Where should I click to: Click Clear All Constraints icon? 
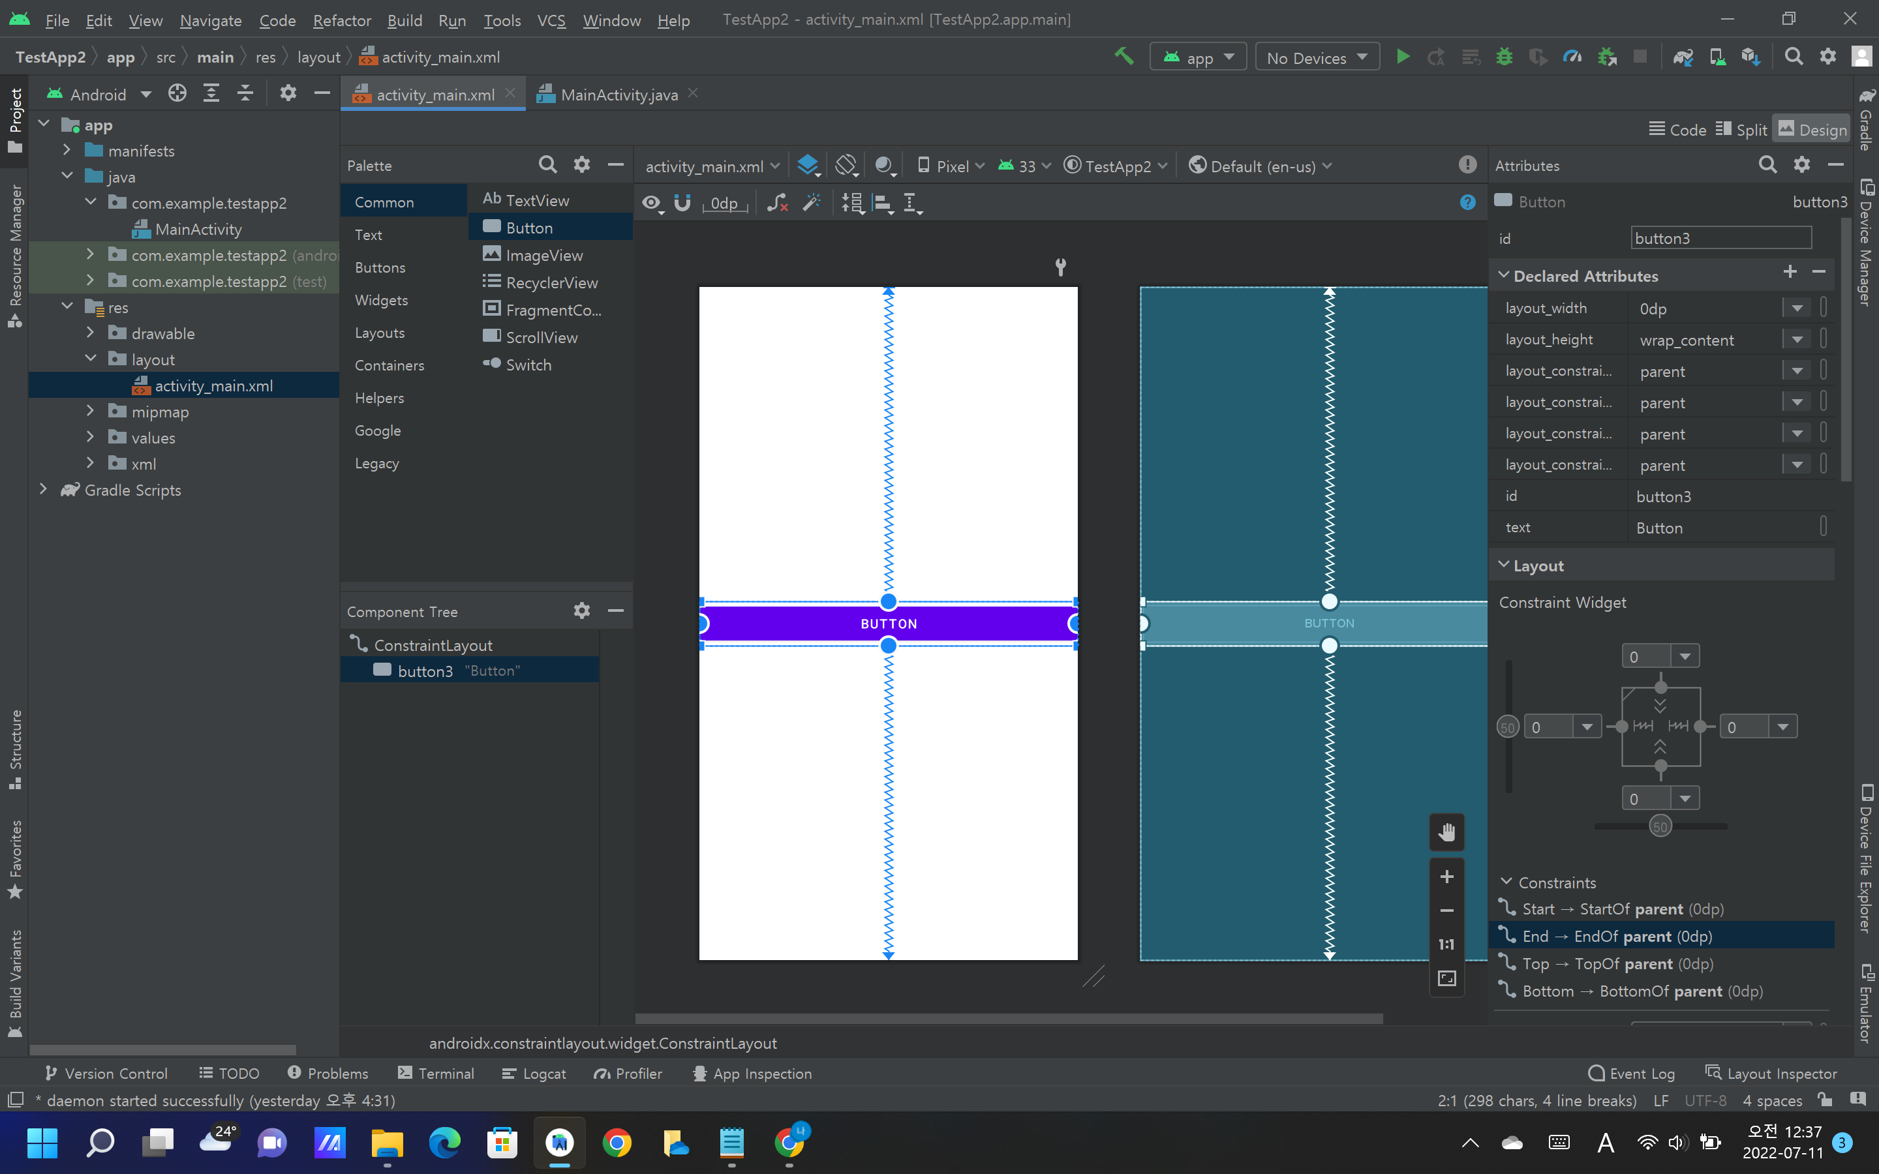(777, 203)
